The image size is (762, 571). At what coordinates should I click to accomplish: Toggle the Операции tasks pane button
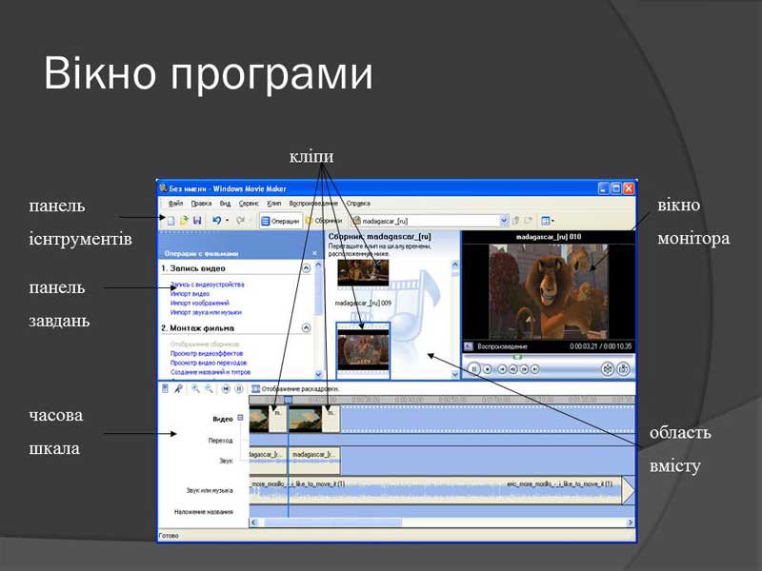coord(281,221)
